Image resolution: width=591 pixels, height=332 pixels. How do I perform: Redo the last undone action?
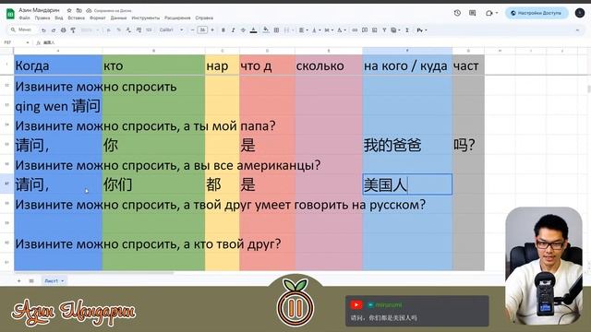(54, 30)
